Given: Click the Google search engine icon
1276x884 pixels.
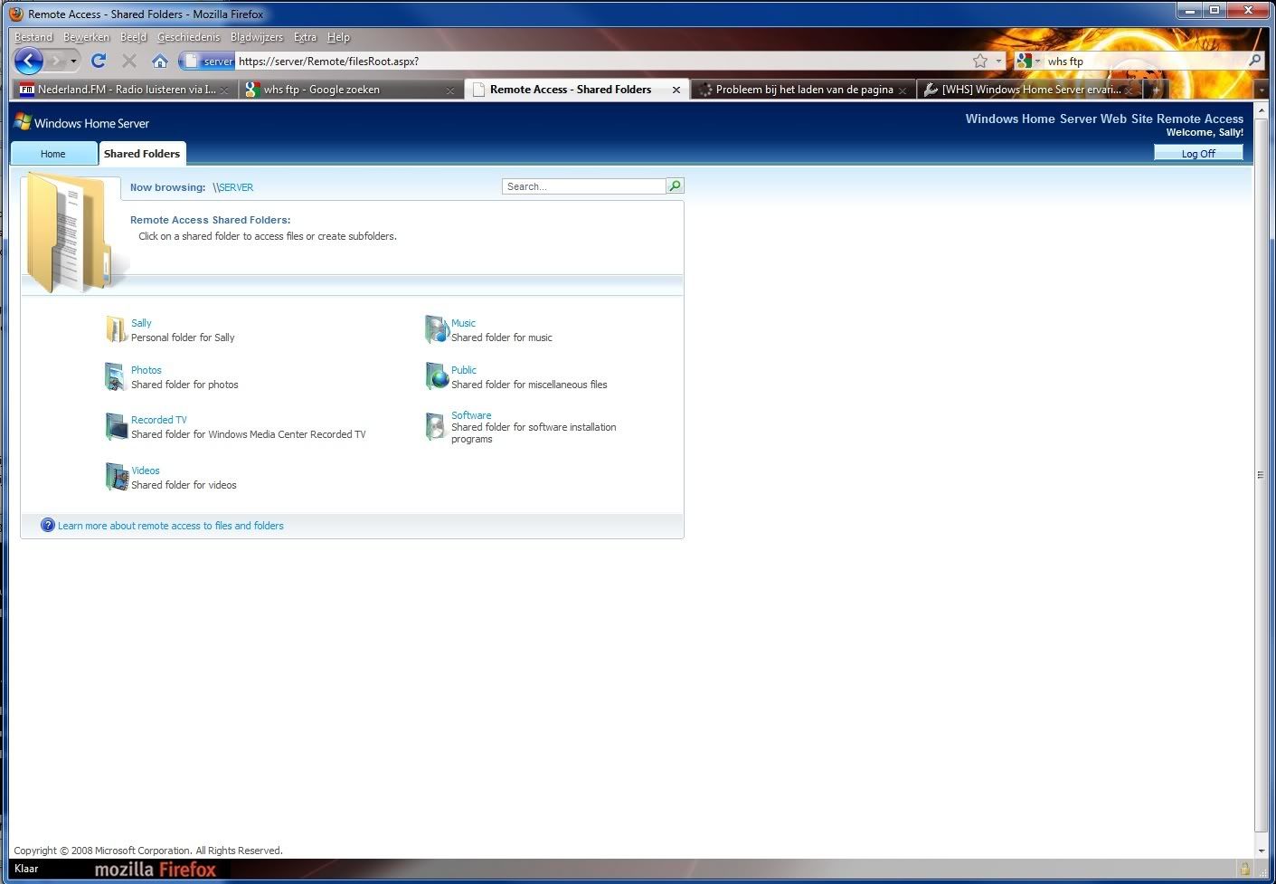Looking at the screenshot, I should point(1024,61).
